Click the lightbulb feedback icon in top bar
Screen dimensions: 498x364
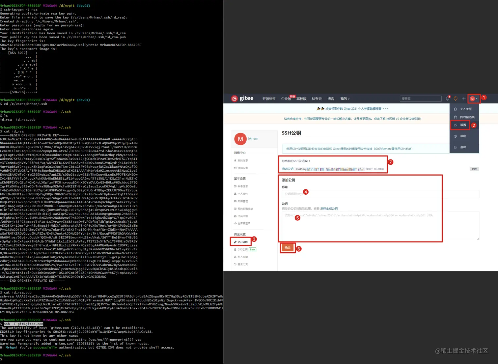tap(456, 98)
